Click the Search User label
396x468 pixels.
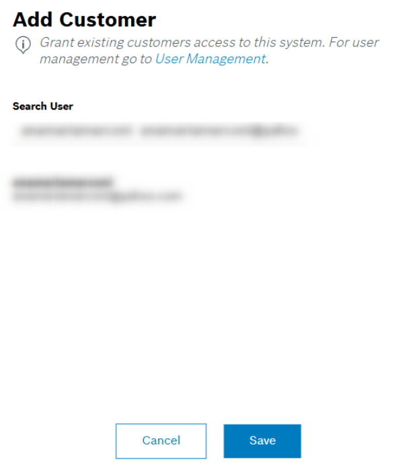pyautogui.click(x=42, y=106)
